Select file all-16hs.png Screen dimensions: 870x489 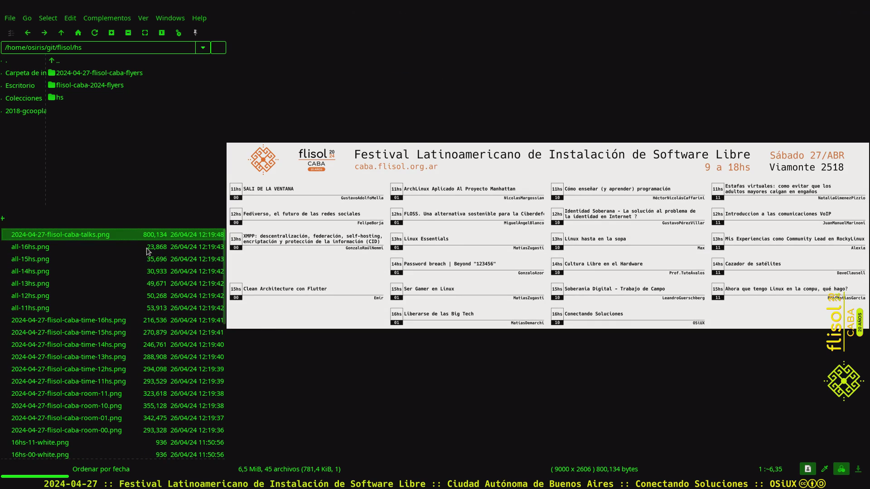[113, 247]
